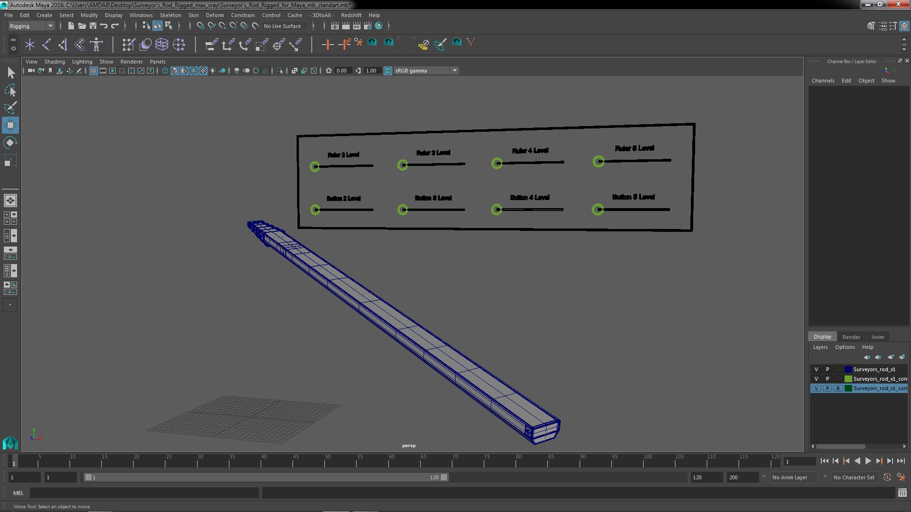Toggle snap to grids icon
The height and width of the screenshot is (512, 911).
coord(201,26)
